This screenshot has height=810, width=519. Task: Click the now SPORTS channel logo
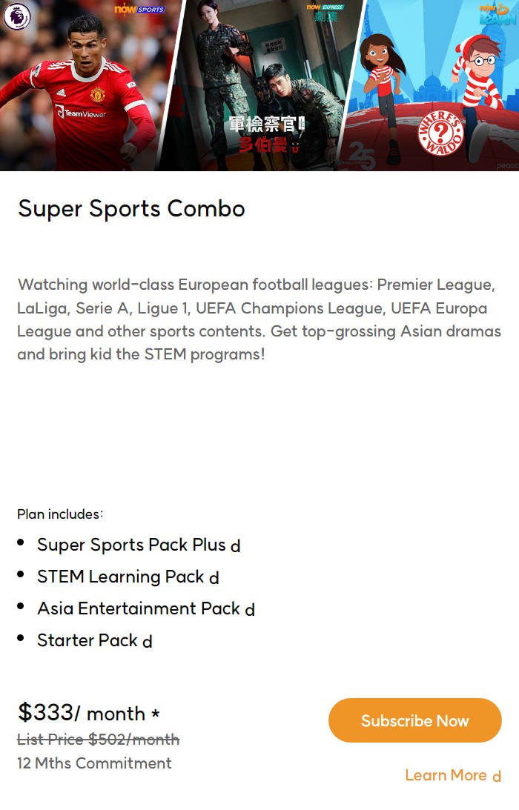[139, 10]
